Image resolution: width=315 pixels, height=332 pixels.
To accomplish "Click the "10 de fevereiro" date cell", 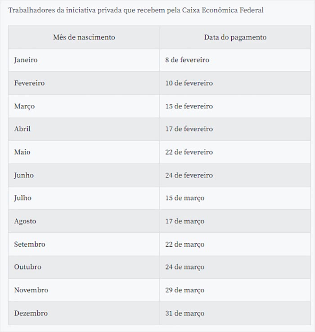I will click(x=235, y=83).
